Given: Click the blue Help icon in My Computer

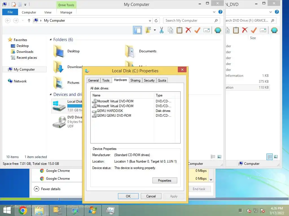Looking at the screenshot, I should coord(220,12).
